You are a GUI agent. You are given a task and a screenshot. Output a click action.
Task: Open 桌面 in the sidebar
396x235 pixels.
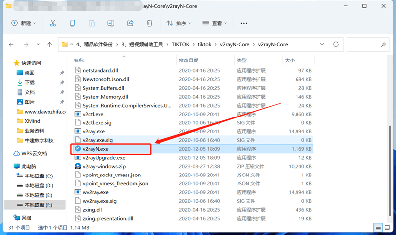[x=29, y=73]
